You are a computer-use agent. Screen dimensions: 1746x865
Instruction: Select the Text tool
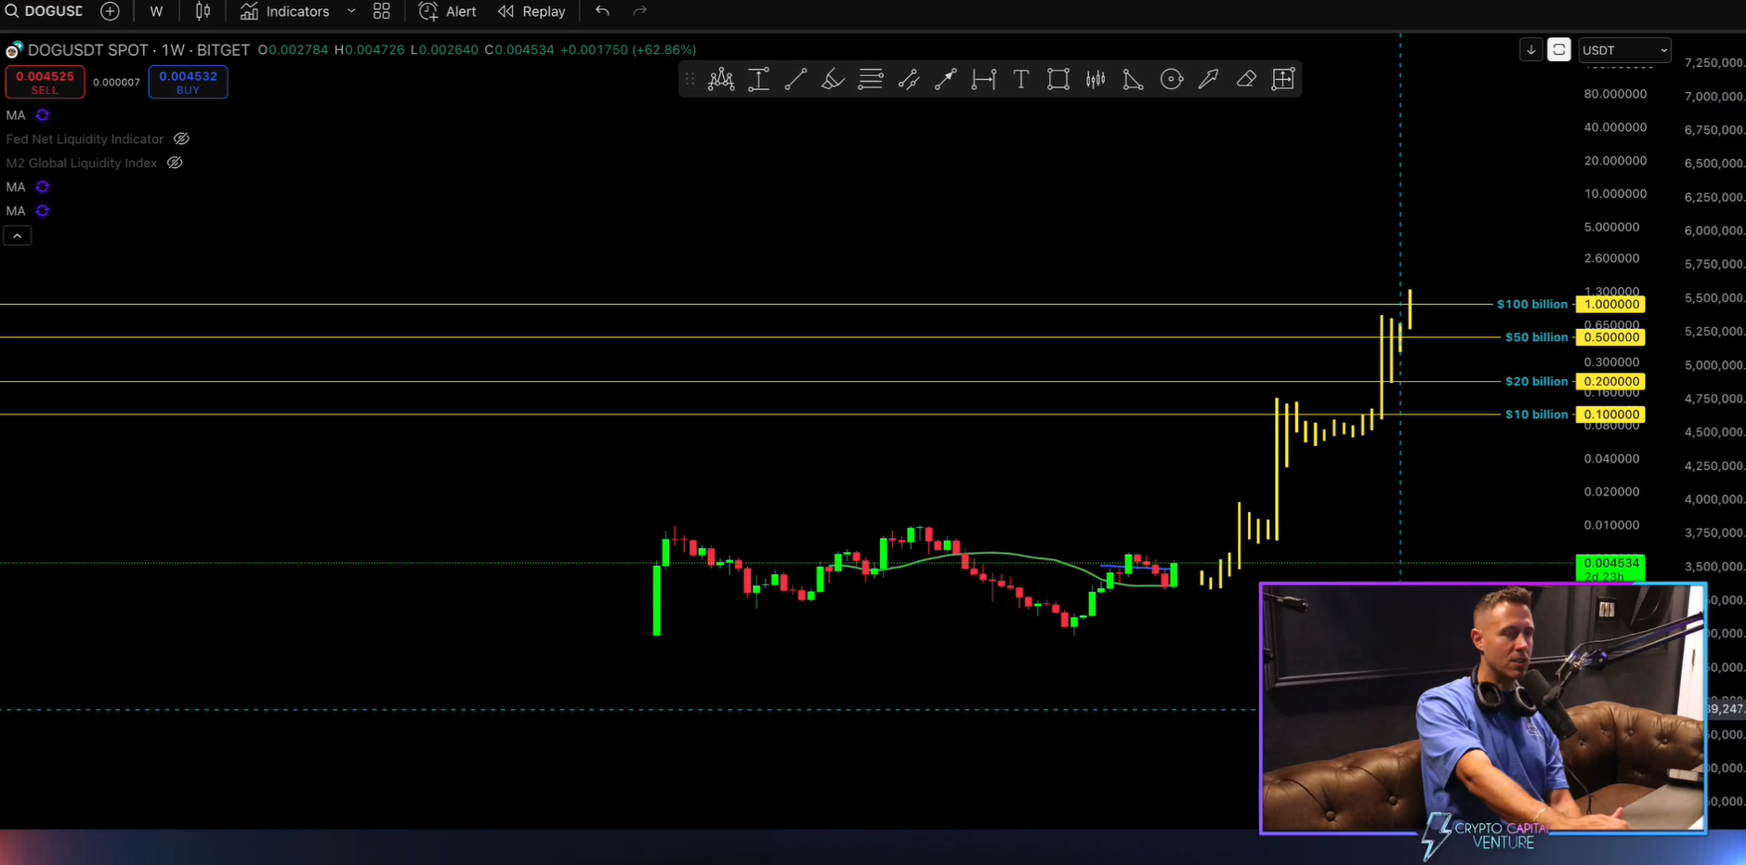[x=1020, y=79]
